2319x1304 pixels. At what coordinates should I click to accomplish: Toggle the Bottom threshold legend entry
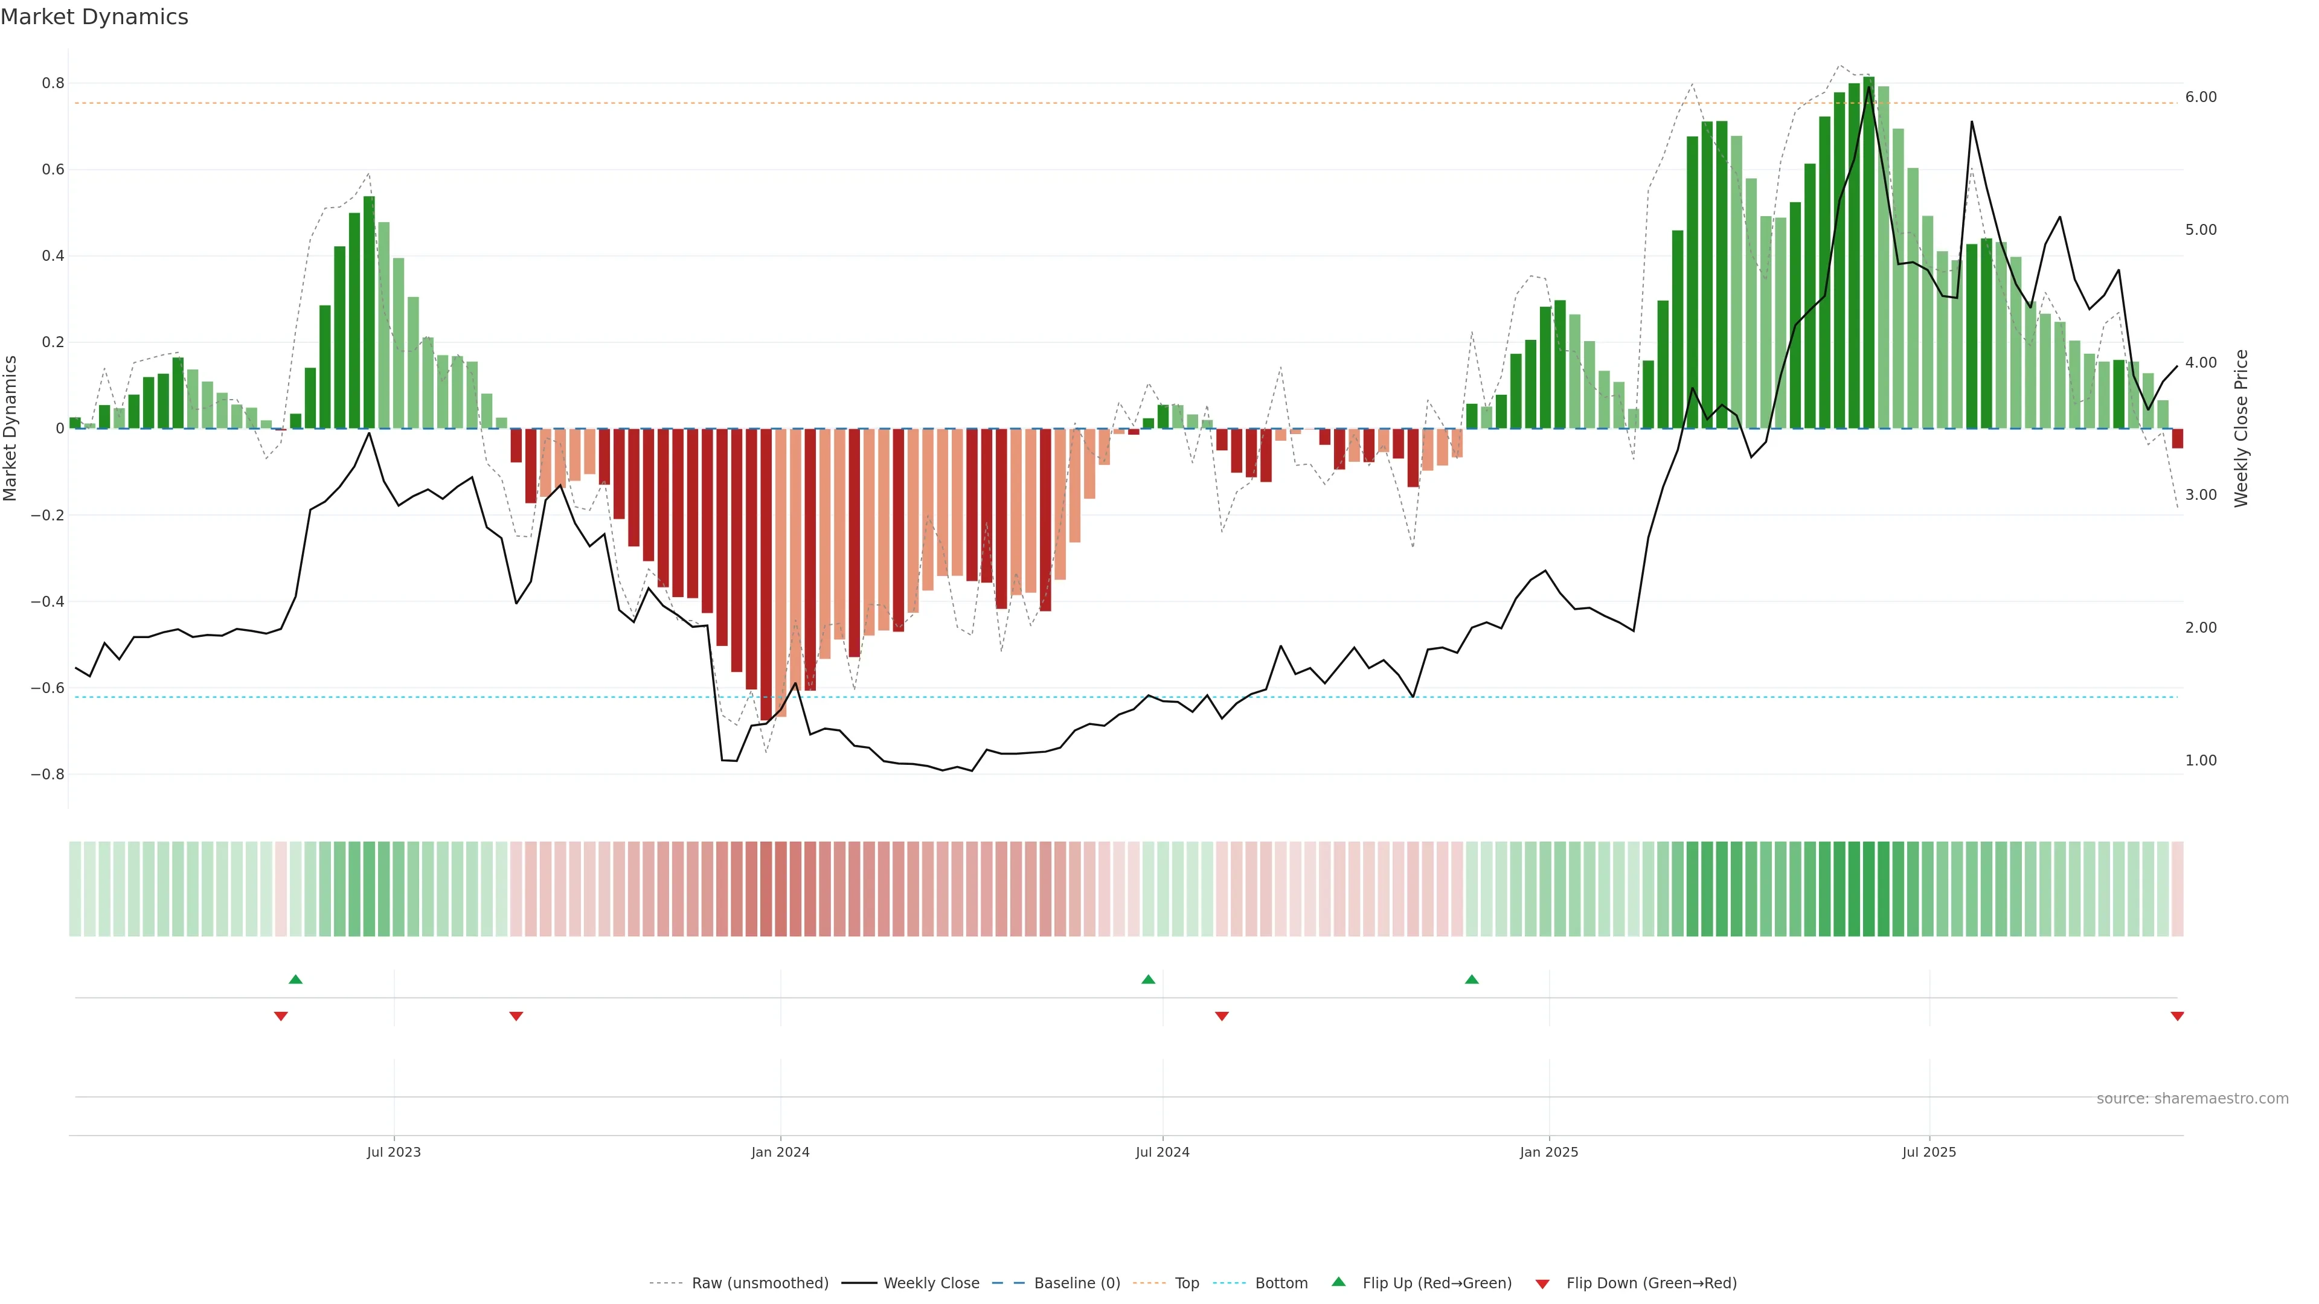1281,1283
